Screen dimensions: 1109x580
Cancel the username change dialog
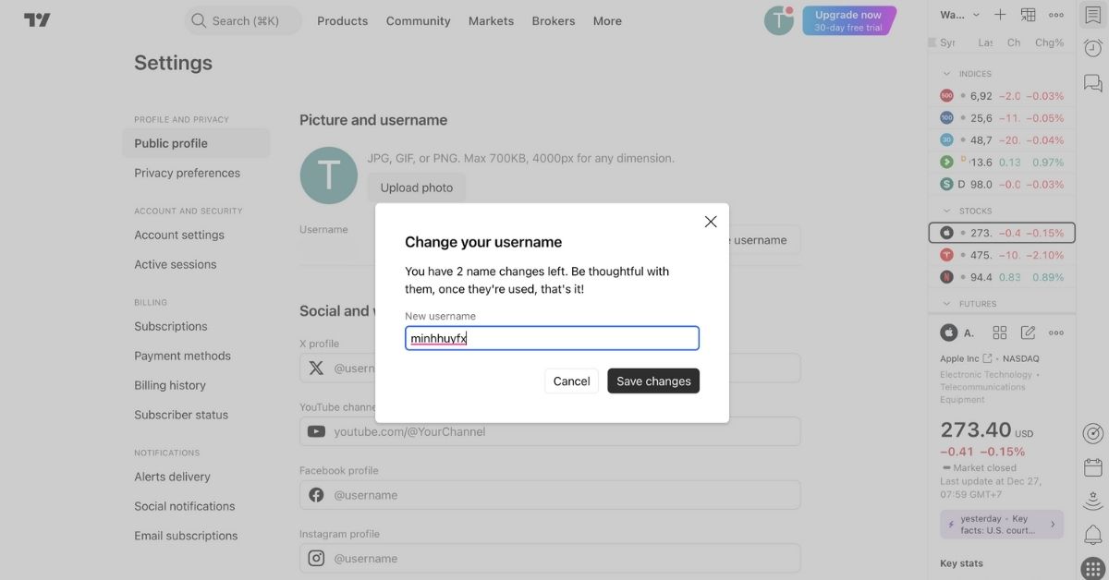(x=571, y=381)
